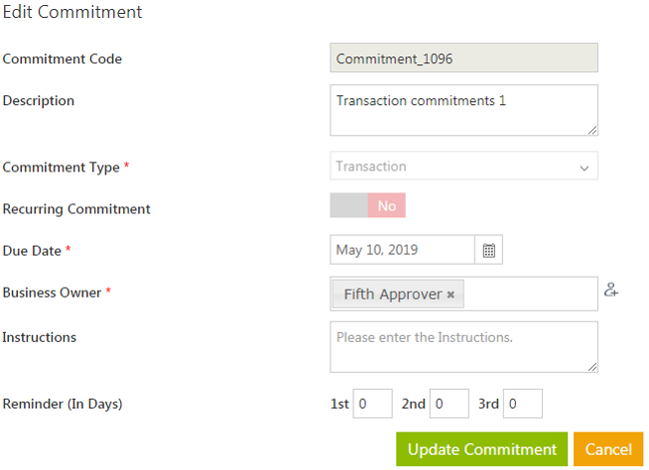649x470 pixels.
Task: Click the add user icon beside Business Owner
Action: pos(611,291)
